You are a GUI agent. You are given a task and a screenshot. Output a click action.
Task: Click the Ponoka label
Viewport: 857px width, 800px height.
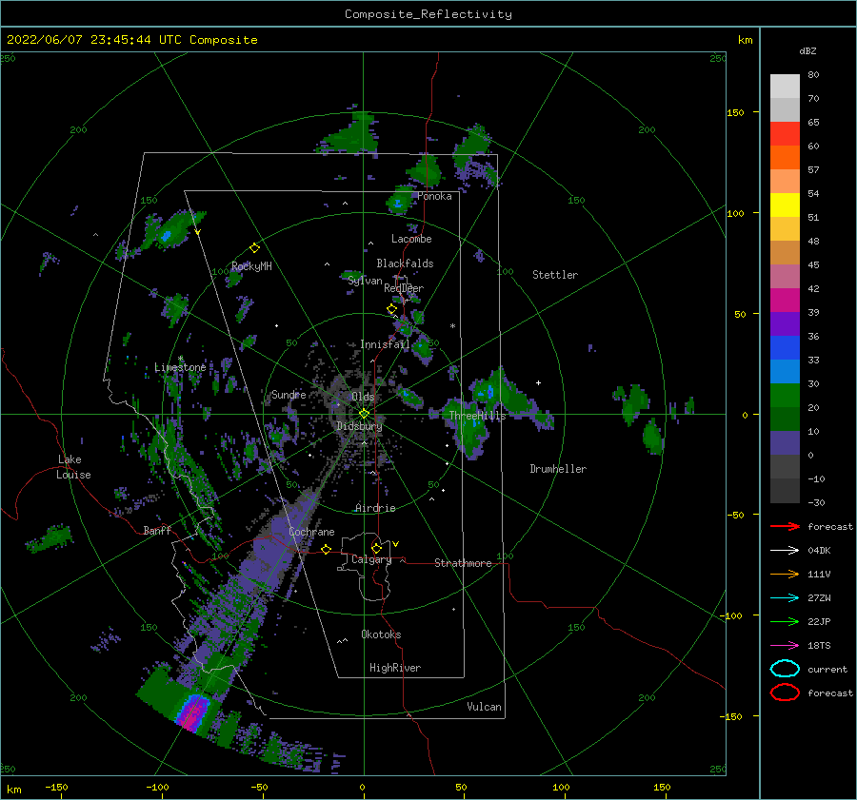click(434, 196)
